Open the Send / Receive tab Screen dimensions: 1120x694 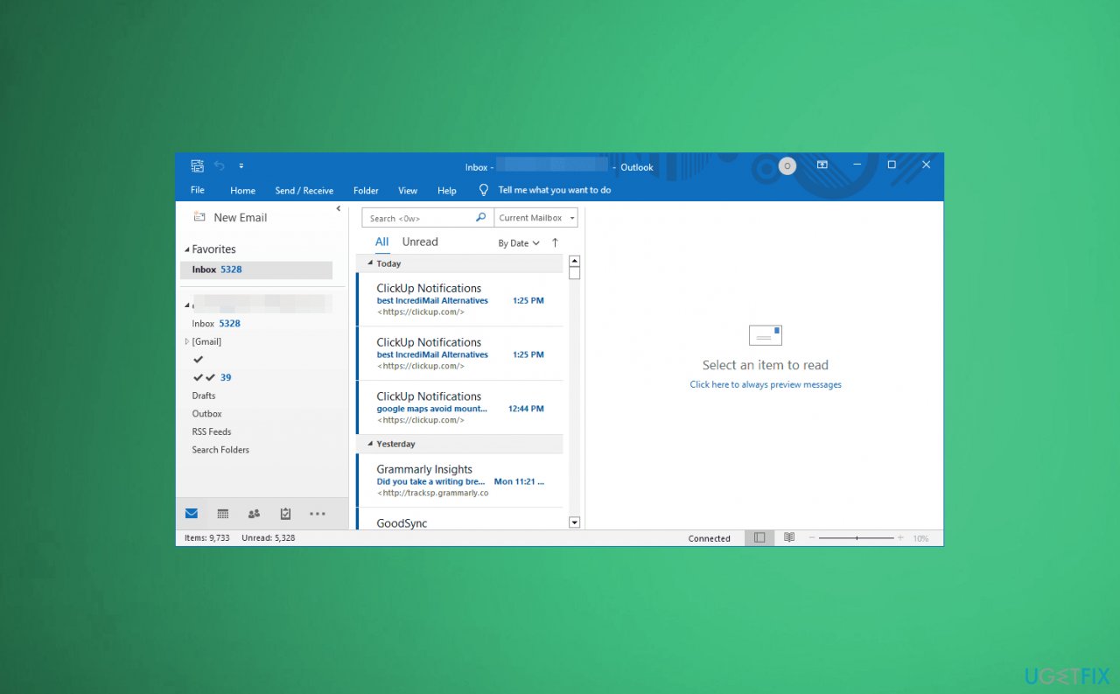(x=304, y=190)
